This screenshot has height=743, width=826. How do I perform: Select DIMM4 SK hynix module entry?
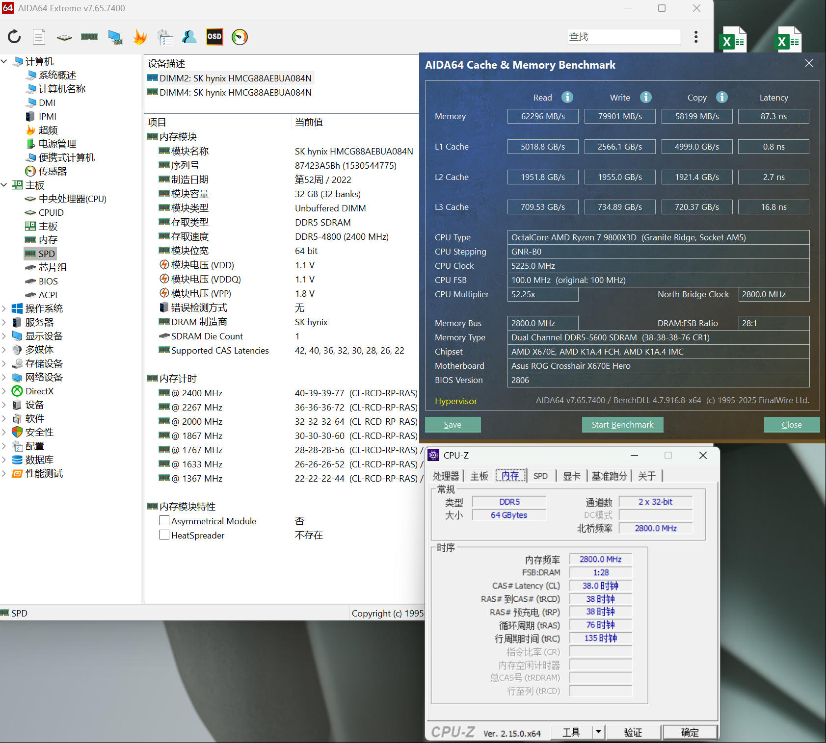[x=235, y=93]
